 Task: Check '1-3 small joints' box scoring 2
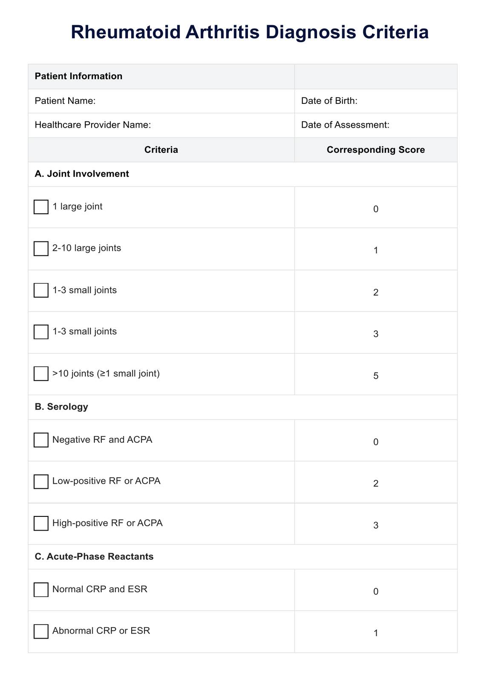click(x=41, y=290)
